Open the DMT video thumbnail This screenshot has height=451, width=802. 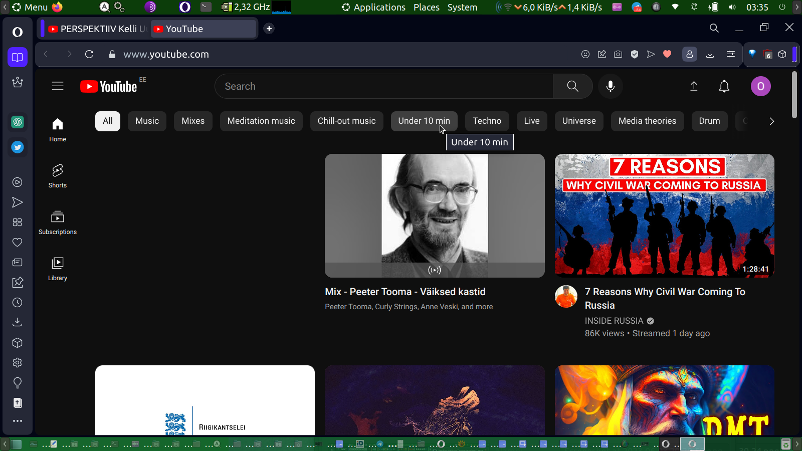click(665, 400)
